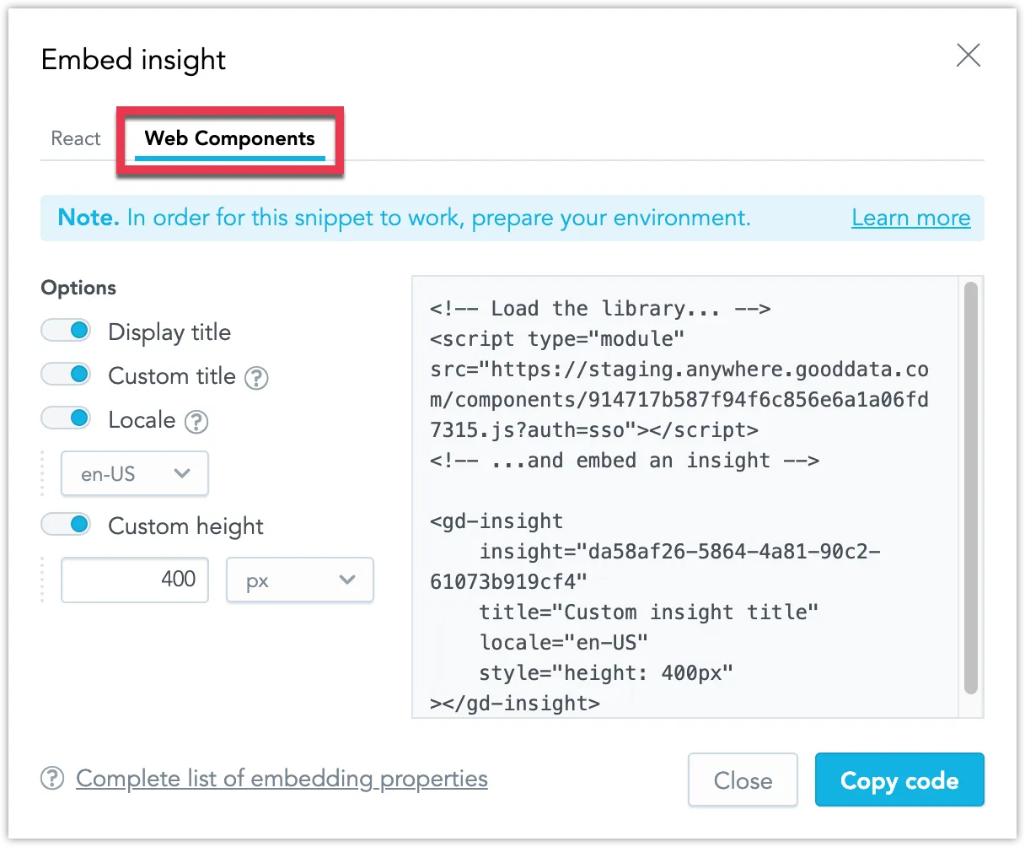The image size is (1025, 847).
Task: Turn off the Custom title toggle
Action: 66,374
